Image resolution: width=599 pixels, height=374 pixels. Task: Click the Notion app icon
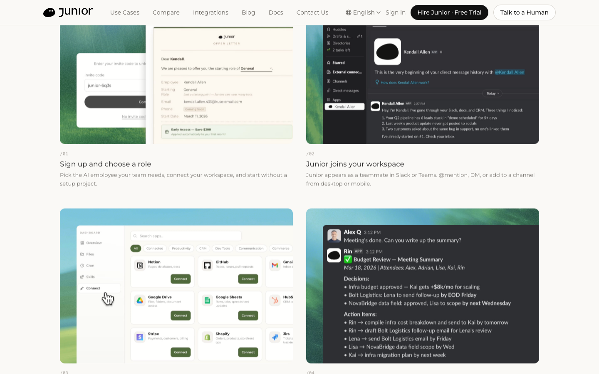point(140,265)
